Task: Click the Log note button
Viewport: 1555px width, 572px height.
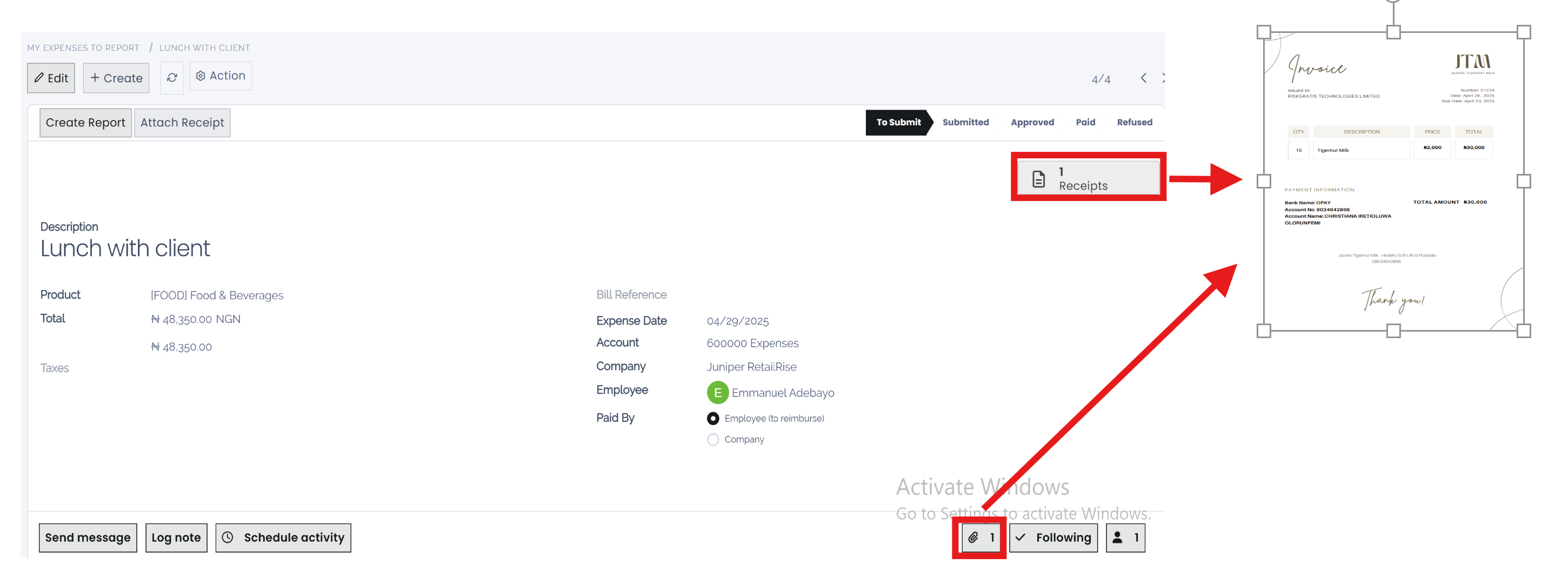Action: coord(176,537)
